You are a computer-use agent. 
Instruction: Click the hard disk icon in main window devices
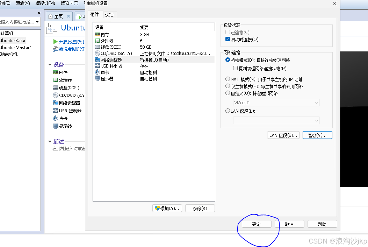tap(56, 88)
